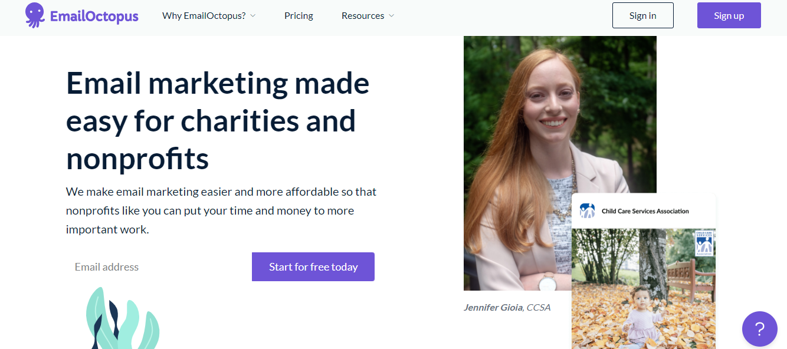
Task: Open the Resources menu
Action: (363, 16)
